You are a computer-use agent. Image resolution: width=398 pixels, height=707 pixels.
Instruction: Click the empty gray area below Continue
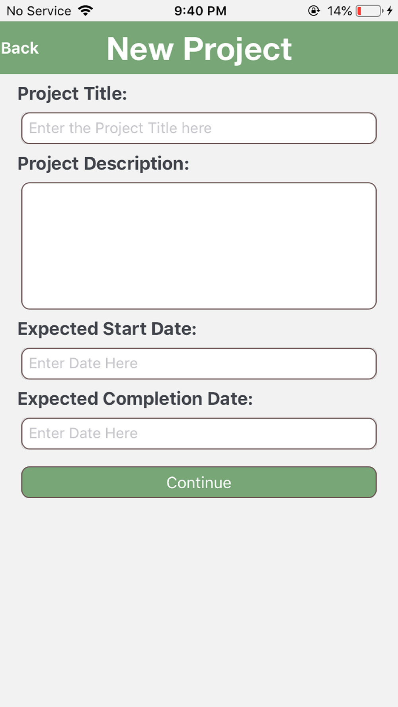[x=199, y=596]
